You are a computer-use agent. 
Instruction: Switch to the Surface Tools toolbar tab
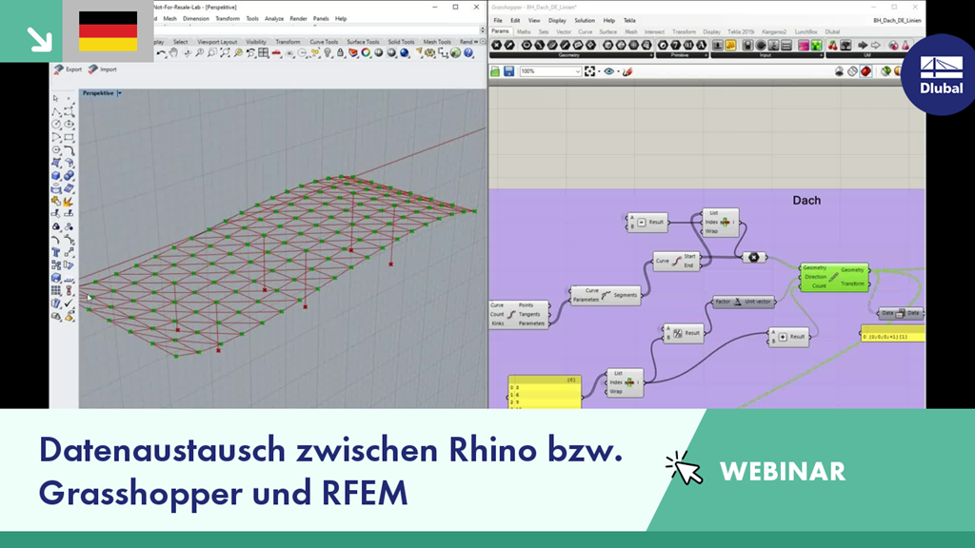(x=363, y=42)
